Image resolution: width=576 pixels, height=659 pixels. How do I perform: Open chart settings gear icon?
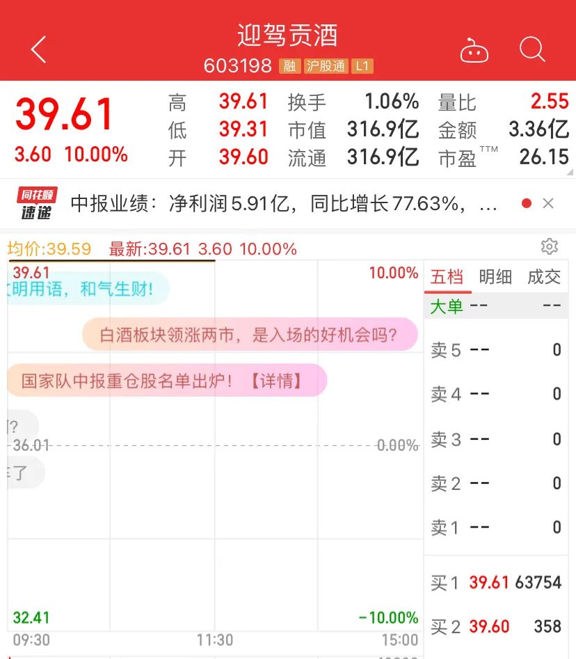(x=550, y=246)
